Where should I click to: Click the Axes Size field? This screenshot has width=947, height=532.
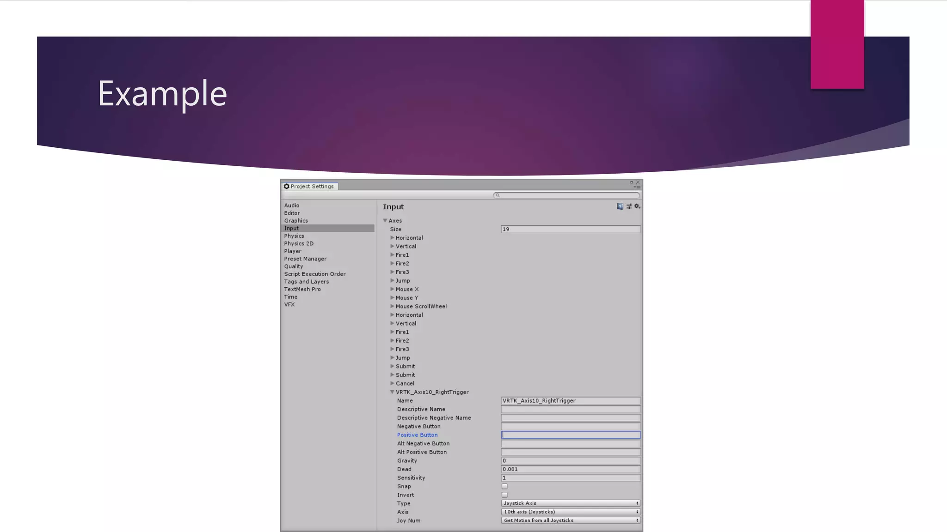pyautogui.click(x=571, y=230)
